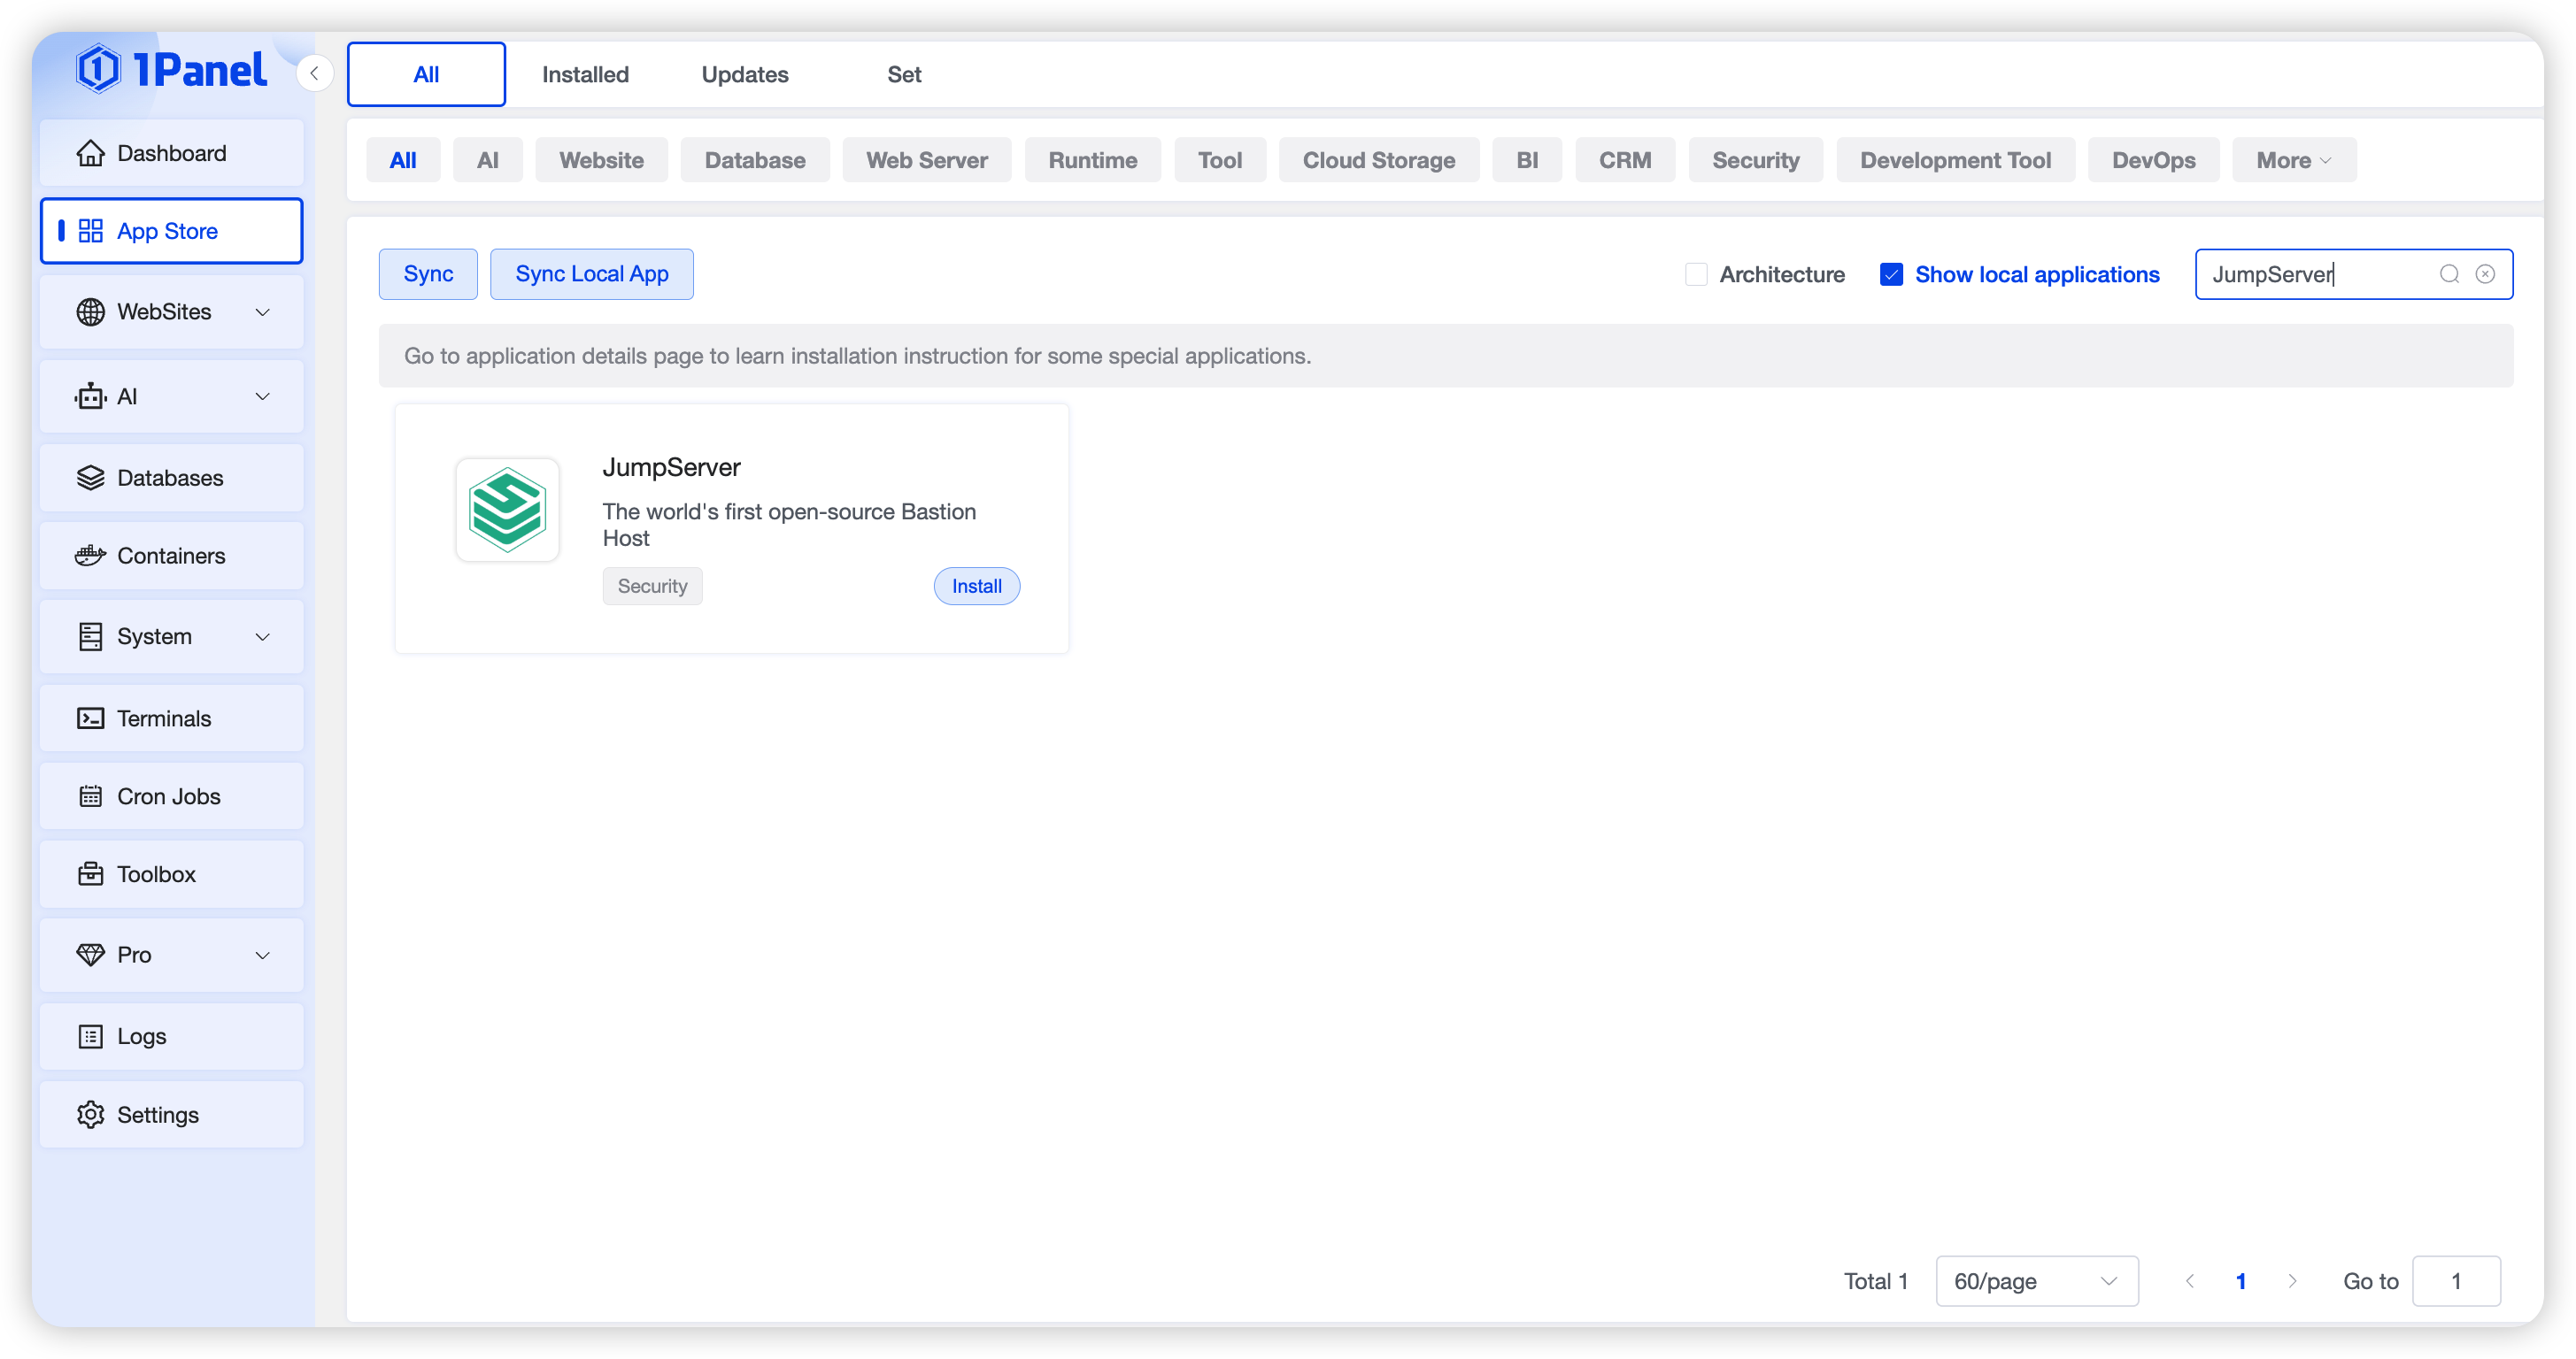Collapse sidebar using the arrow button
This screenshot has height=1359, width=2576.
click(x=314, y=73)
